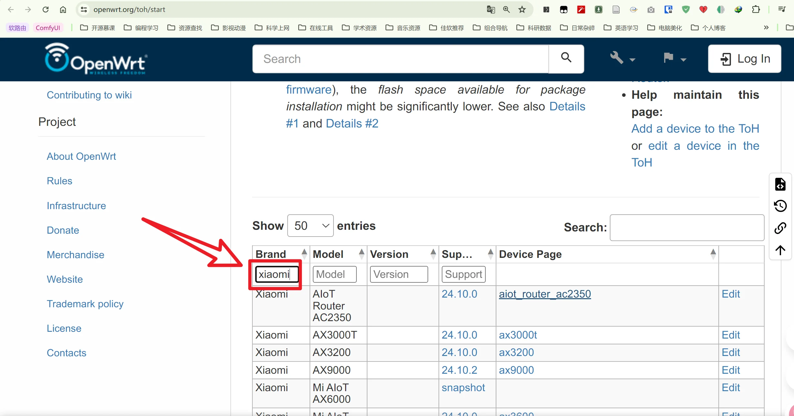This screenshot has width=794, height=416.
Task: Click the show page source icon
Action: coord(780,184)
